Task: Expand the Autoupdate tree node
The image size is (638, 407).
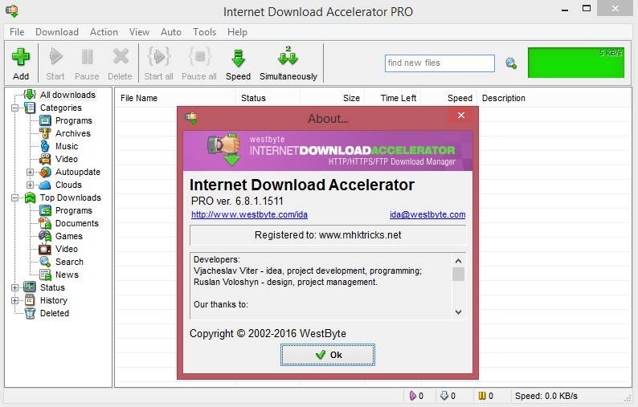Action: point(30,172)
